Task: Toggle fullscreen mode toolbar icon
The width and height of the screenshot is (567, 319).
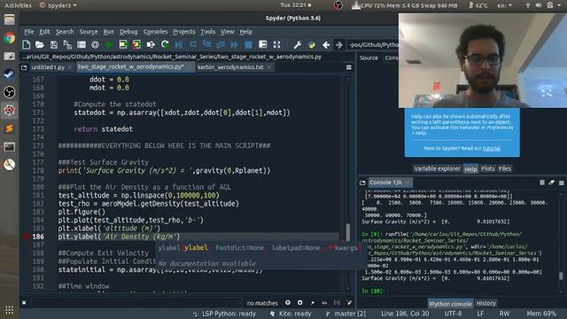Action: pos(276,45)
